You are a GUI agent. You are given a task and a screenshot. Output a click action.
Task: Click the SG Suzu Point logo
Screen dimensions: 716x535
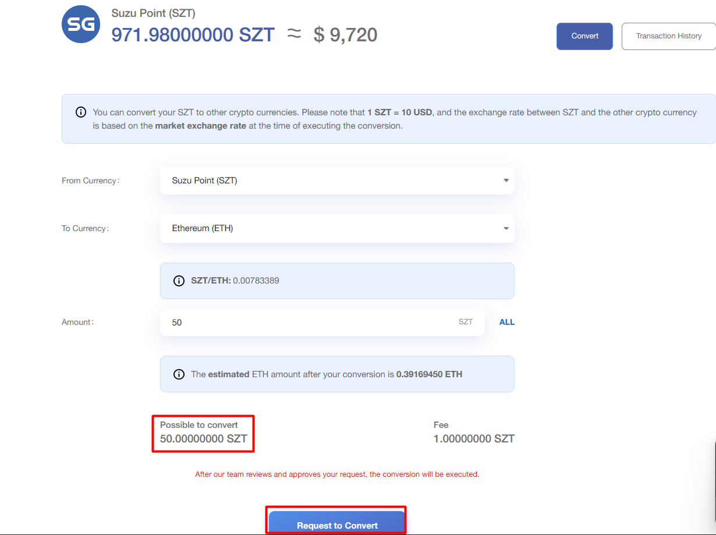coord(81,23)
